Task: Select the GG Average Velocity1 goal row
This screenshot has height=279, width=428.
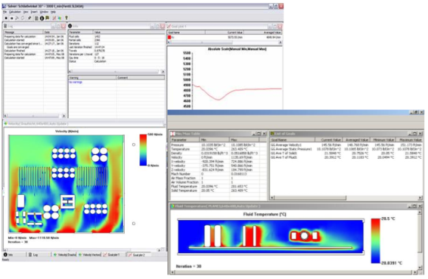Action: pyautogui.click(x=346, y=145)
